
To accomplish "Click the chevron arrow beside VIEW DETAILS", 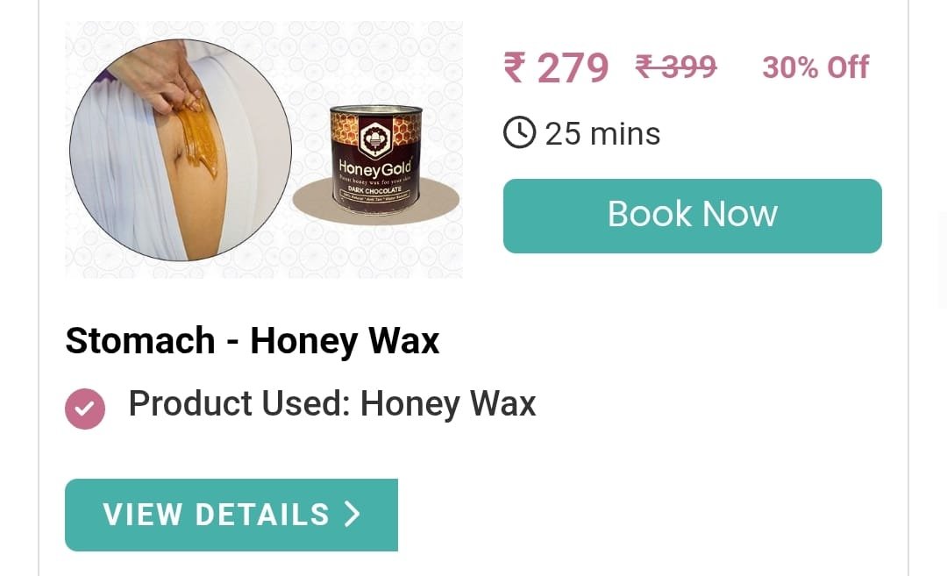I will coord(352,515).
